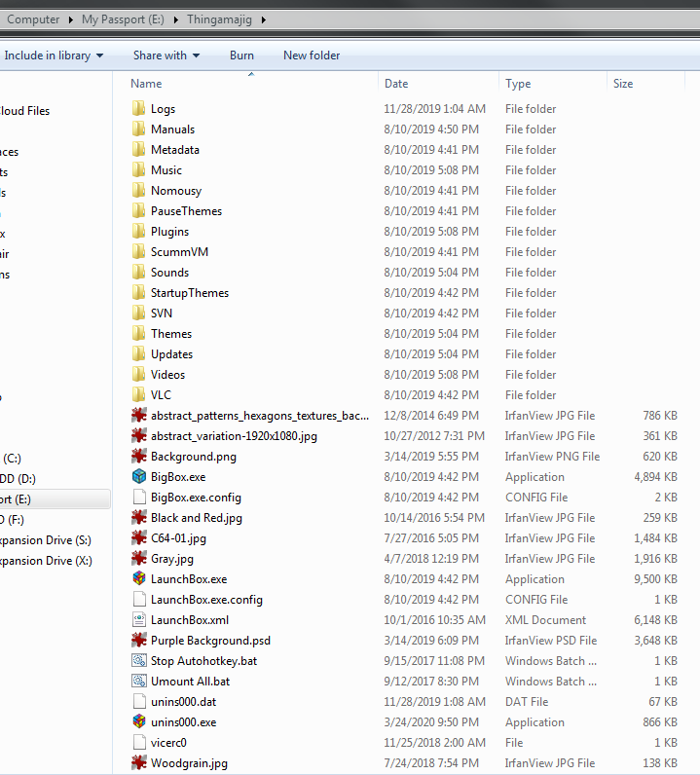Select the Manuals folder name
This screenshot has width=700, height=775.
[x=172, y=129]
